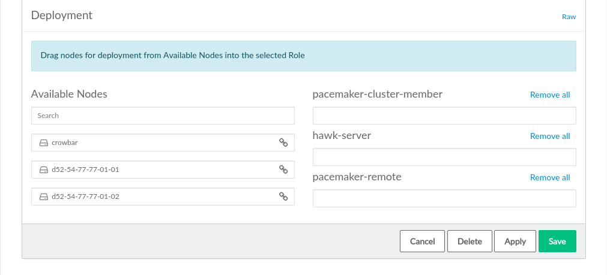Select the crowbar node name

tap(65, 143)
